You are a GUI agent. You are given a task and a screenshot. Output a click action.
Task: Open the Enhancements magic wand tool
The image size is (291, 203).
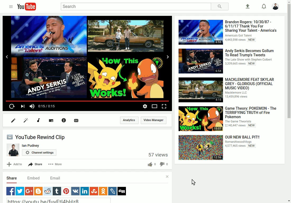[26, 120]
